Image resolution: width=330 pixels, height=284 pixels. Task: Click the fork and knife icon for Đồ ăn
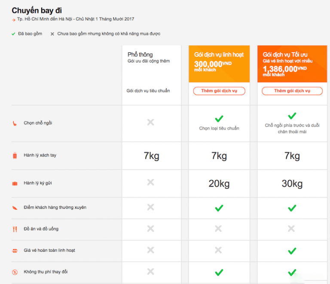(x=15, y=229)
